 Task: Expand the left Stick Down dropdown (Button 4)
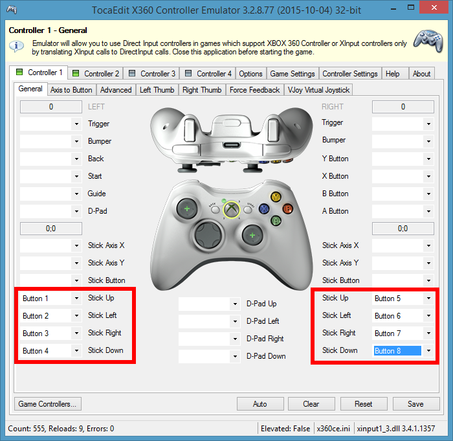76,351
